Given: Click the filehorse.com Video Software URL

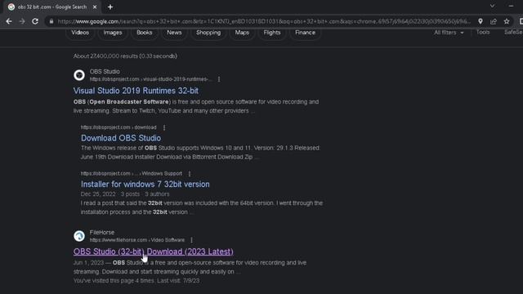Looking at the screenshot, I should tap(137, 240).
